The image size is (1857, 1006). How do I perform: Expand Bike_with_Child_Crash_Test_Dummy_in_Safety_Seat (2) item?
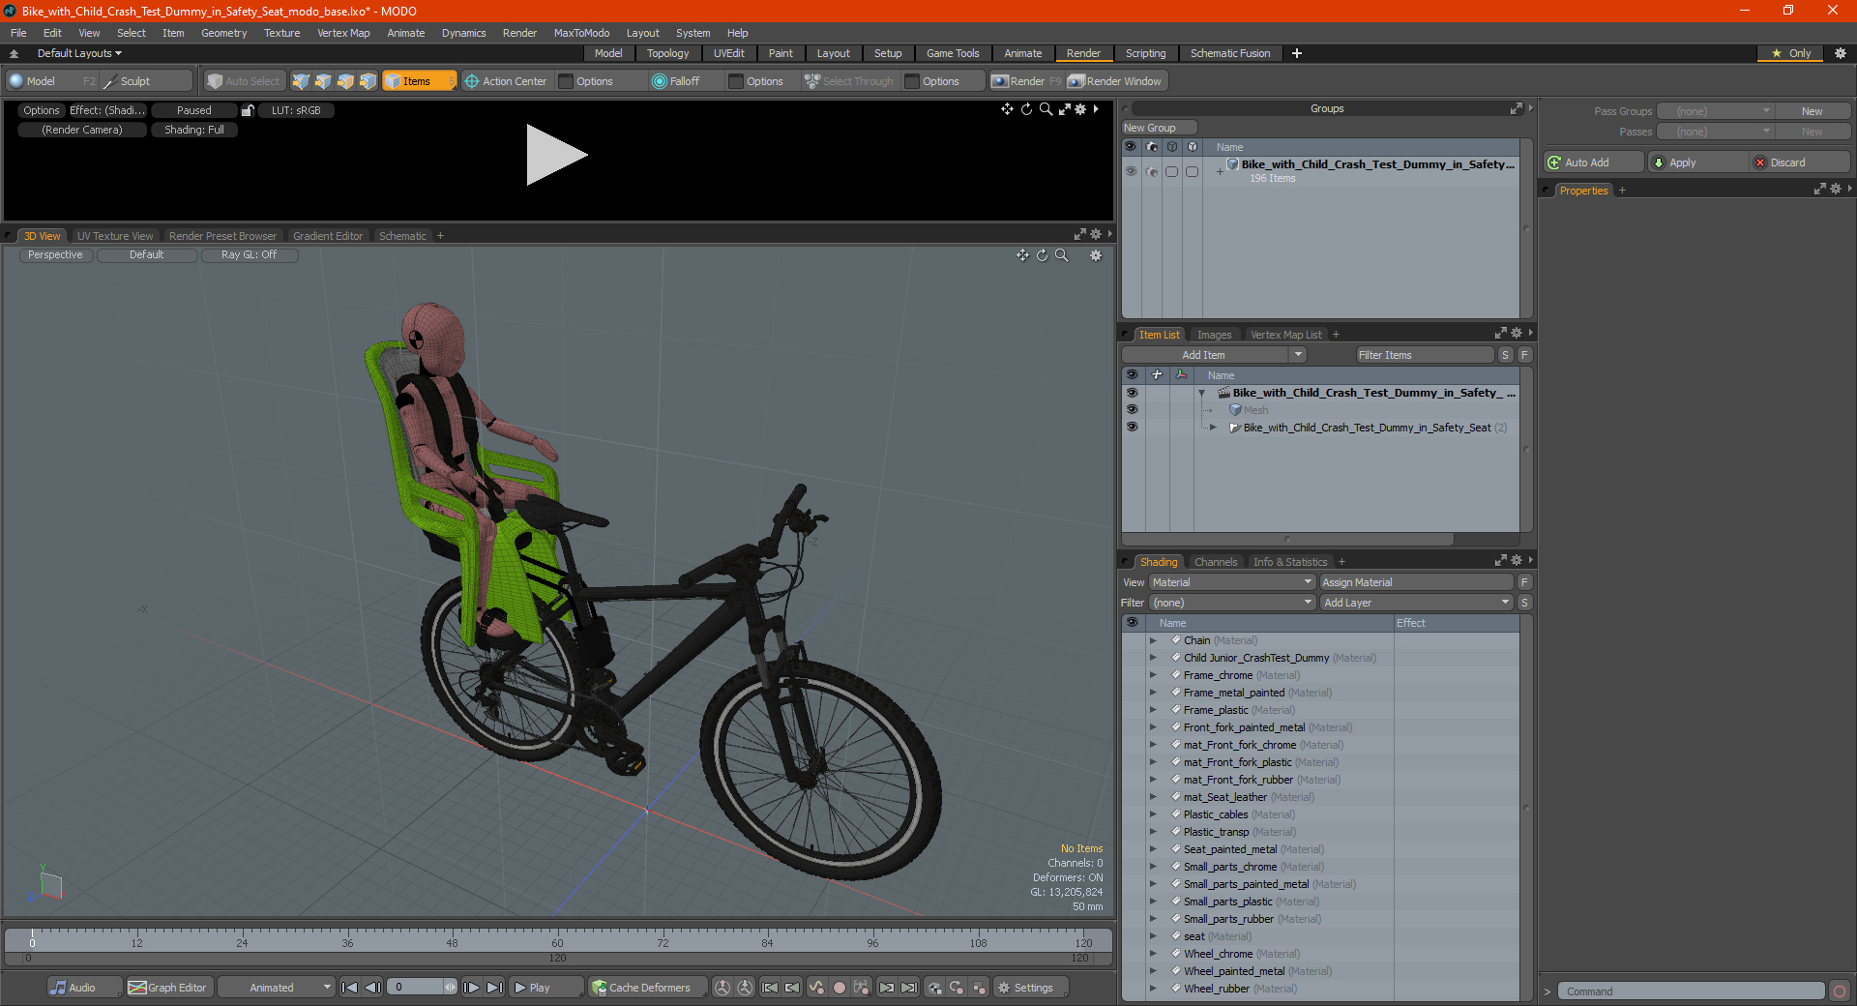pos(1213,427)
